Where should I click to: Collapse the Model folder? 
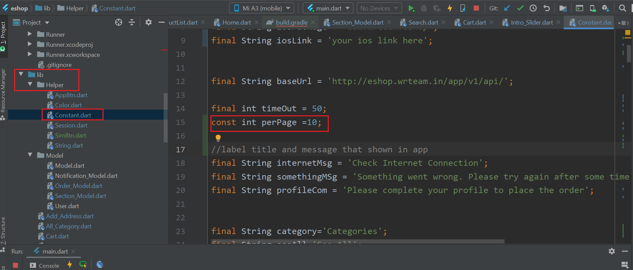[x=30, y=155]
